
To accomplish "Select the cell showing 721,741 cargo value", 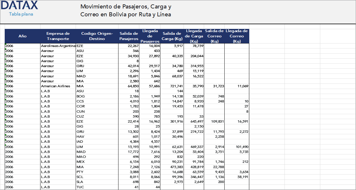I will [x=176, y=86].
